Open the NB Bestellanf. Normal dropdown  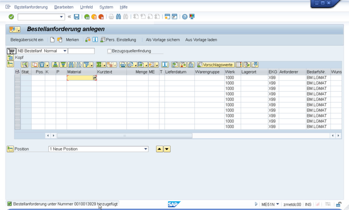(x=65, y=51)
